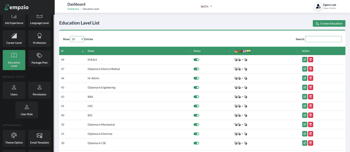This screenshot has height=152, width=350.
Task: Sort by the flags language column
Action: 266,51
